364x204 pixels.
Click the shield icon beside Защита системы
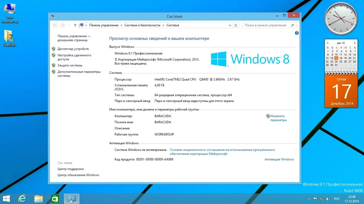coord(54,65)
